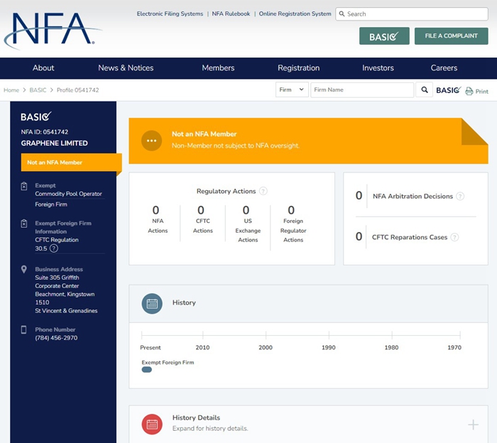
Task: Click help icon next to CFTC Regulation 30.5
Action: [54, 248]
